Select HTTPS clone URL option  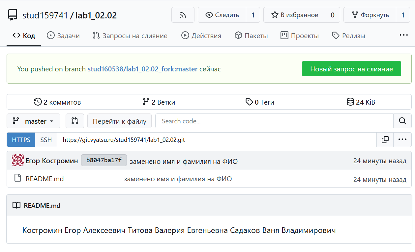point(21,140)
